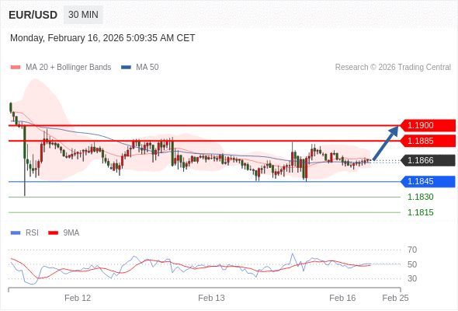Screen dimensions: 458x311
Task: Click the RSI legend swatch
Action: pyautogui.click(x=16, y=233)
